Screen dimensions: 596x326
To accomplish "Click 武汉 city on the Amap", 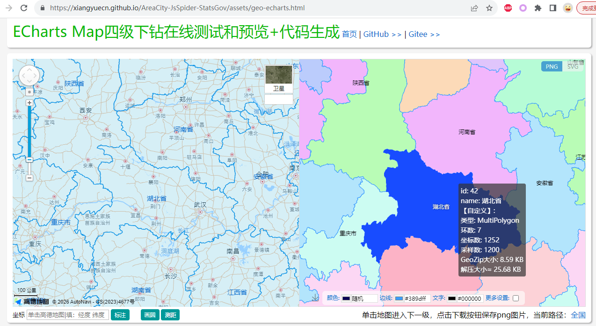I will [x=200, y=205].
